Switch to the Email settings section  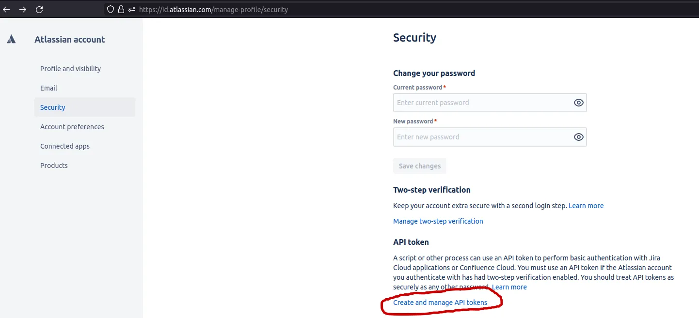pos(48,88)
